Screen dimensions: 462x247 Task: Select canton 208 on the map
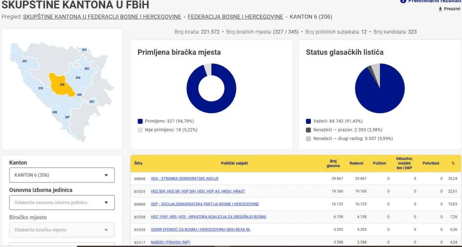click(x=55, y=112)
